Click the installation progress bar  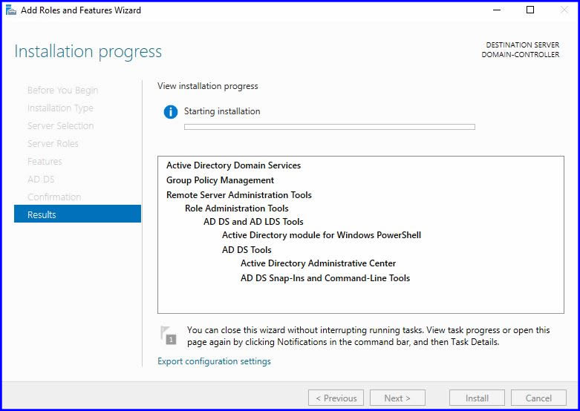coord(329,127)
